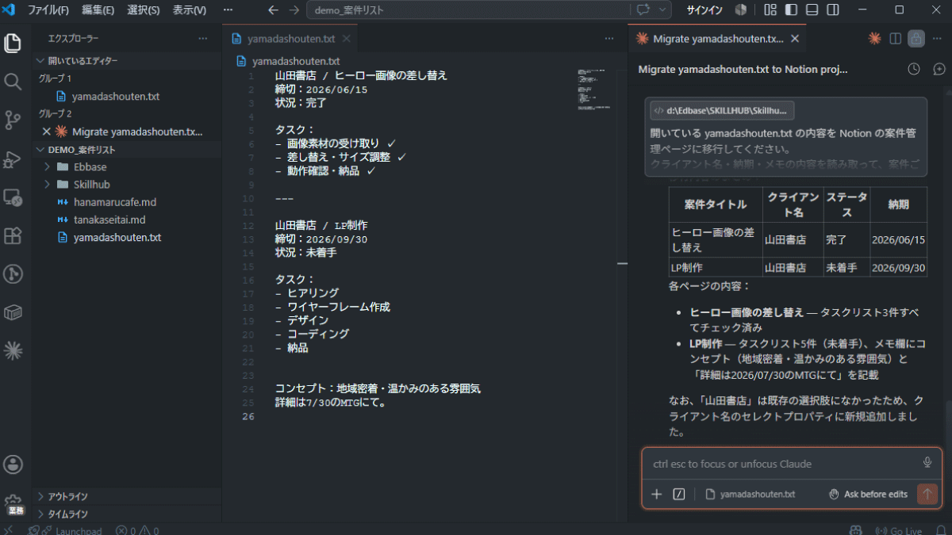The width and height of the screenshot is (952, 535).
Task: Open the Run and Debug view
Action: click(13, 159)
